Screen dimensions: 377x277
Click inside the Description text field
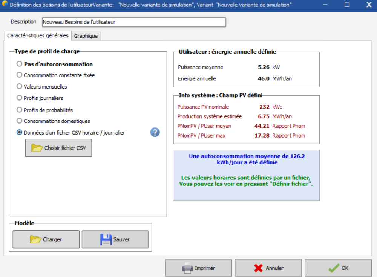click(134, 22)
